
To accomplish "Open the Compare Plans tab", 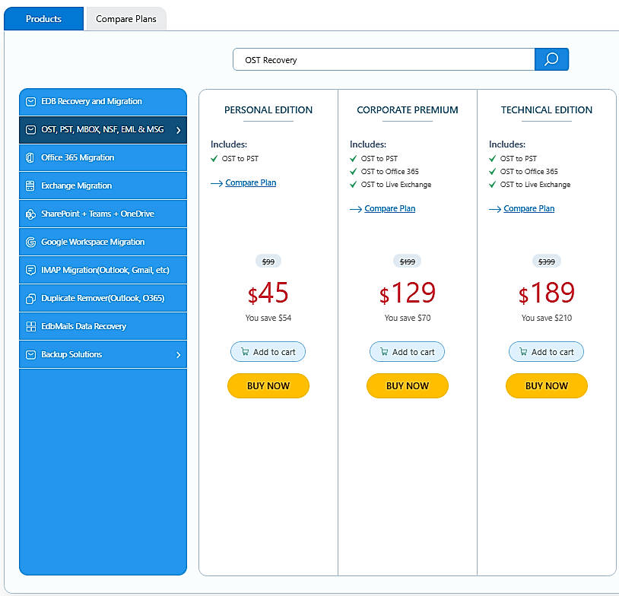I will pyautogui.click(x=126, y=18).
